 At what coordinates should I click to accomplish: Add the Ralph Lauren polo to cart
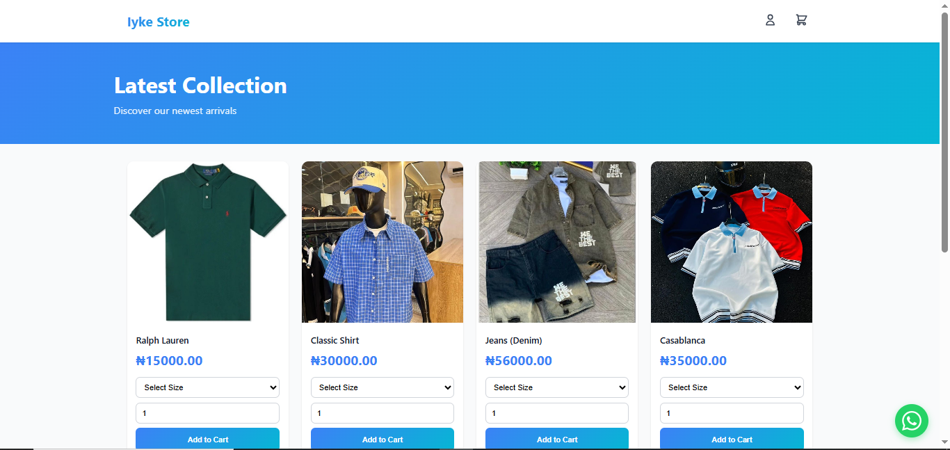click(x=207, y=439)
